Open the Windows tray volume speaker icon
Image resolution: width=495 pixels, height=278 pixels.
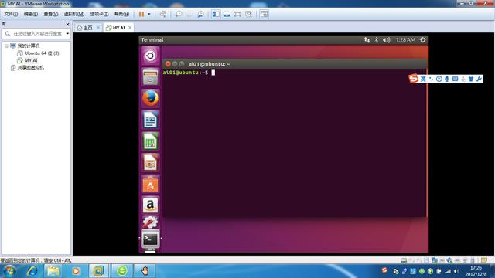tap(456, 271)
